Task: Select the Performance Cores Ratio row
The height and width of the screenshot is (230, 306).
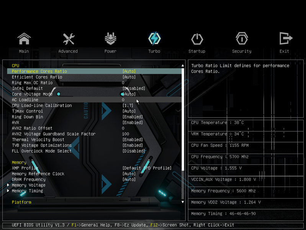Action: click(x=94, y=71)
